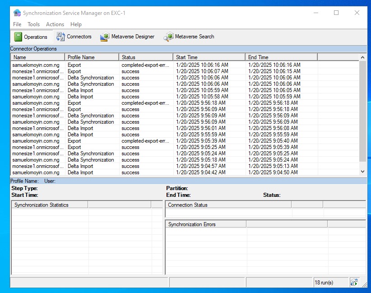
Task: Open the File menu
Action: pyautogui.click(x=17, y=24)
